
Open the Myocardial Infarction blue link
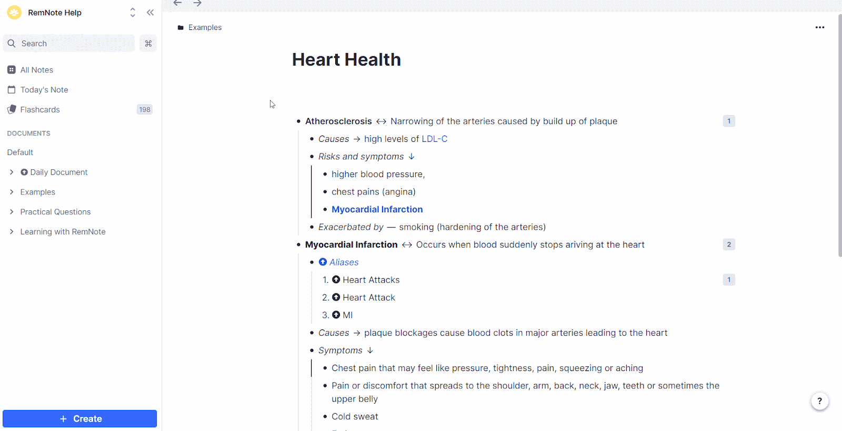point(377,209)
